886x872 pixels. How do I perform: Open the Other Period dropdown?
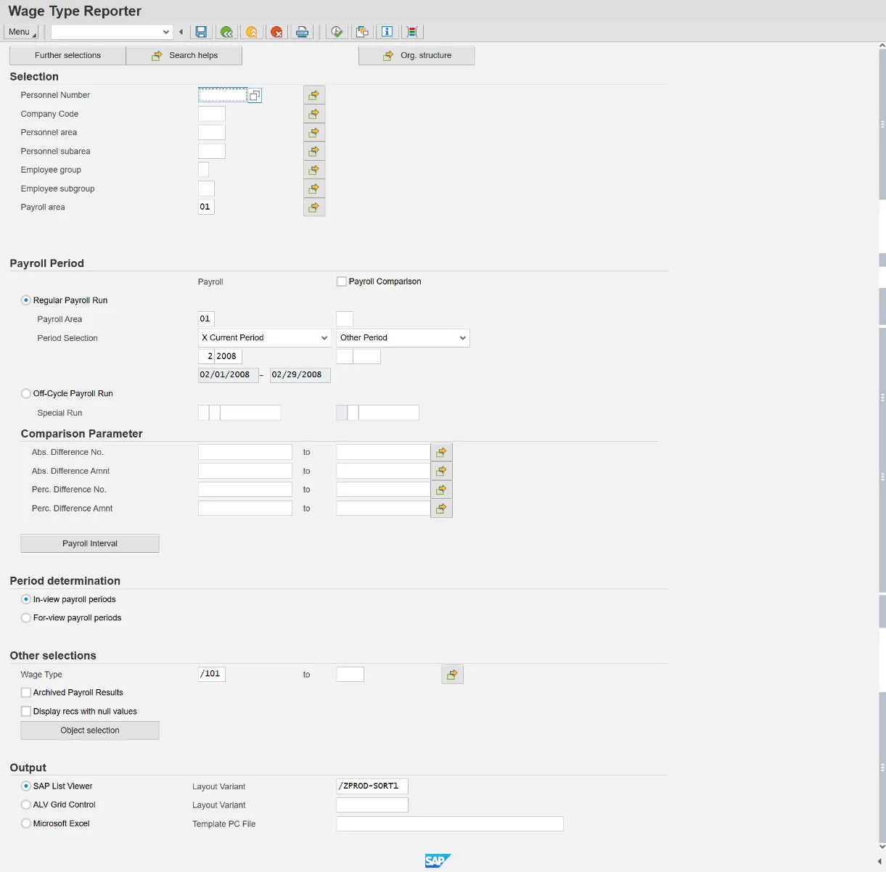click(462, 338)
